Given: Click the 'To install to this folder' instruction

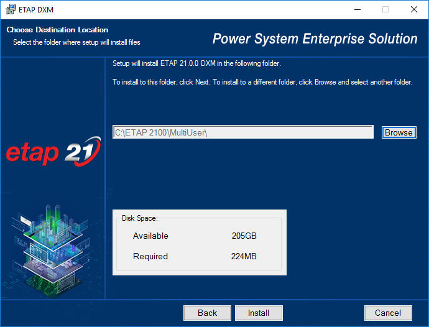Looking at the screenshot, I should point(262,82).
